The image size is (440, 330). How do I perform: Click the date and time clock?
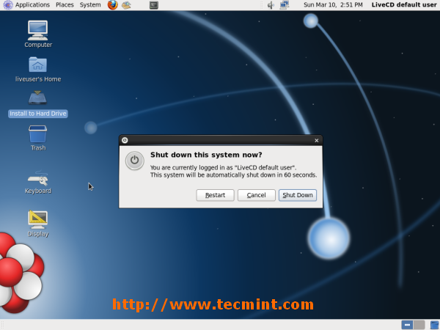point(333,5)
